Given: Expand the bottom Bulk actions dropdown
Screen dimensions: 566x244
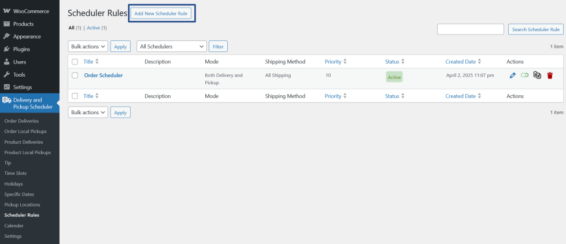Looking at the screenshot, I should tap(88, 112).
